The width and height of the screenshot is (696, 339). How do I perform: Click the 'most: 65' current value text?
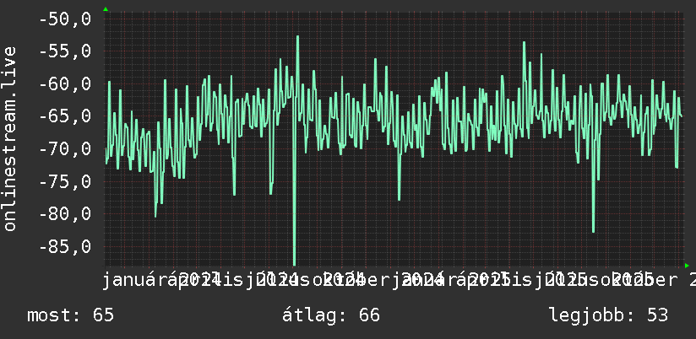click(x=71, y=315)
